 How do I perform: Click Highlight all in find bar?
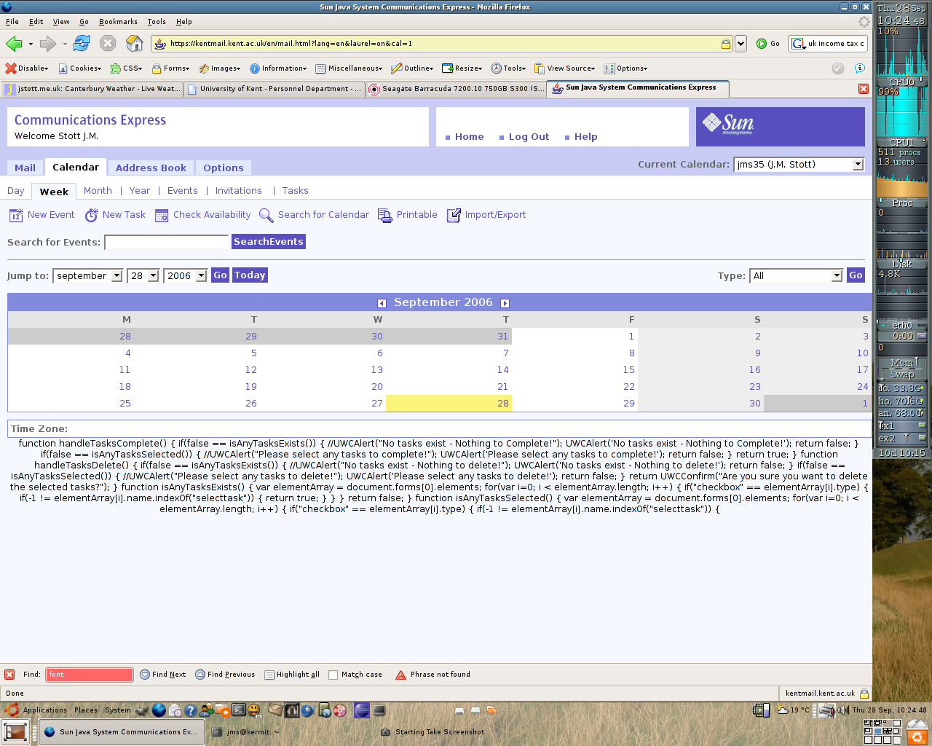(x=292, y=675)
